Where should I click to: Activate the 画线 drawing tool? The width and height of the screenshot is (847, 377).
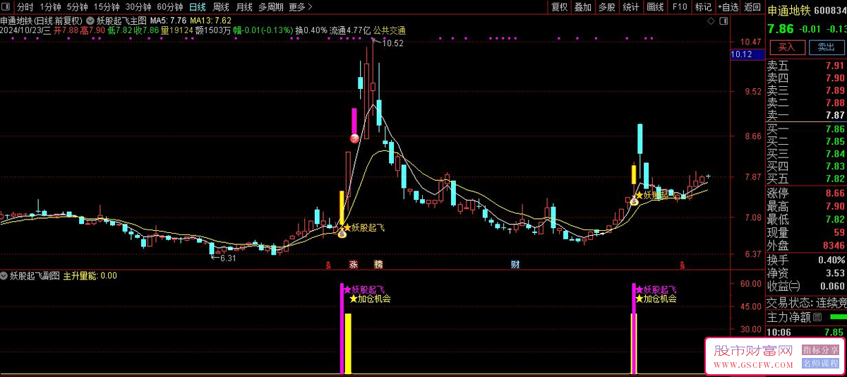click(656, 7)
